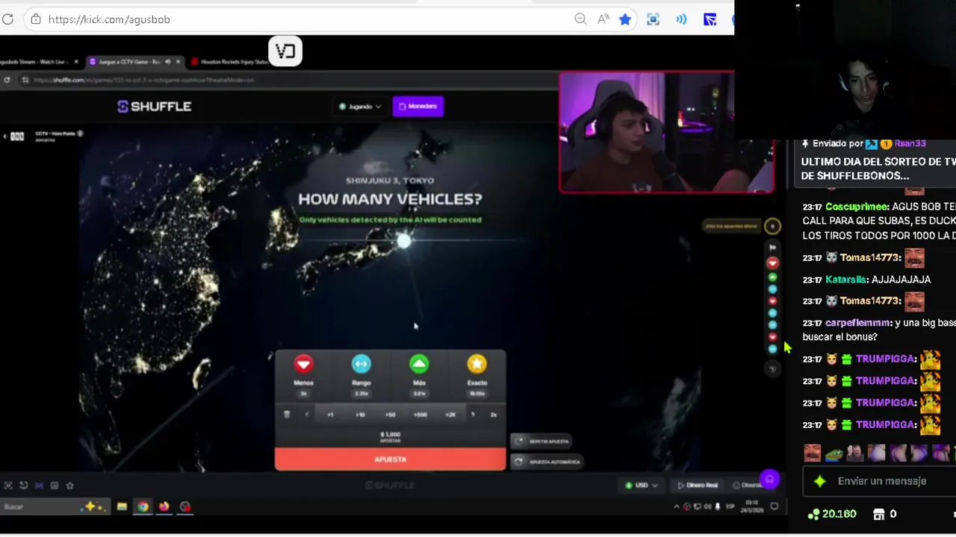This screenshot has height=537, width=956.
Task: Open the USD currency dropdown
Action: coord(642,486)
